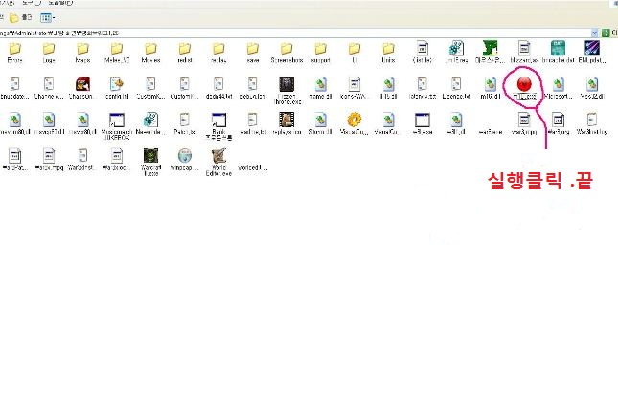Open the wincap globe icon
Image resolution: width=618 pixels, height=397 pixels.
click(x=184, y=156)
